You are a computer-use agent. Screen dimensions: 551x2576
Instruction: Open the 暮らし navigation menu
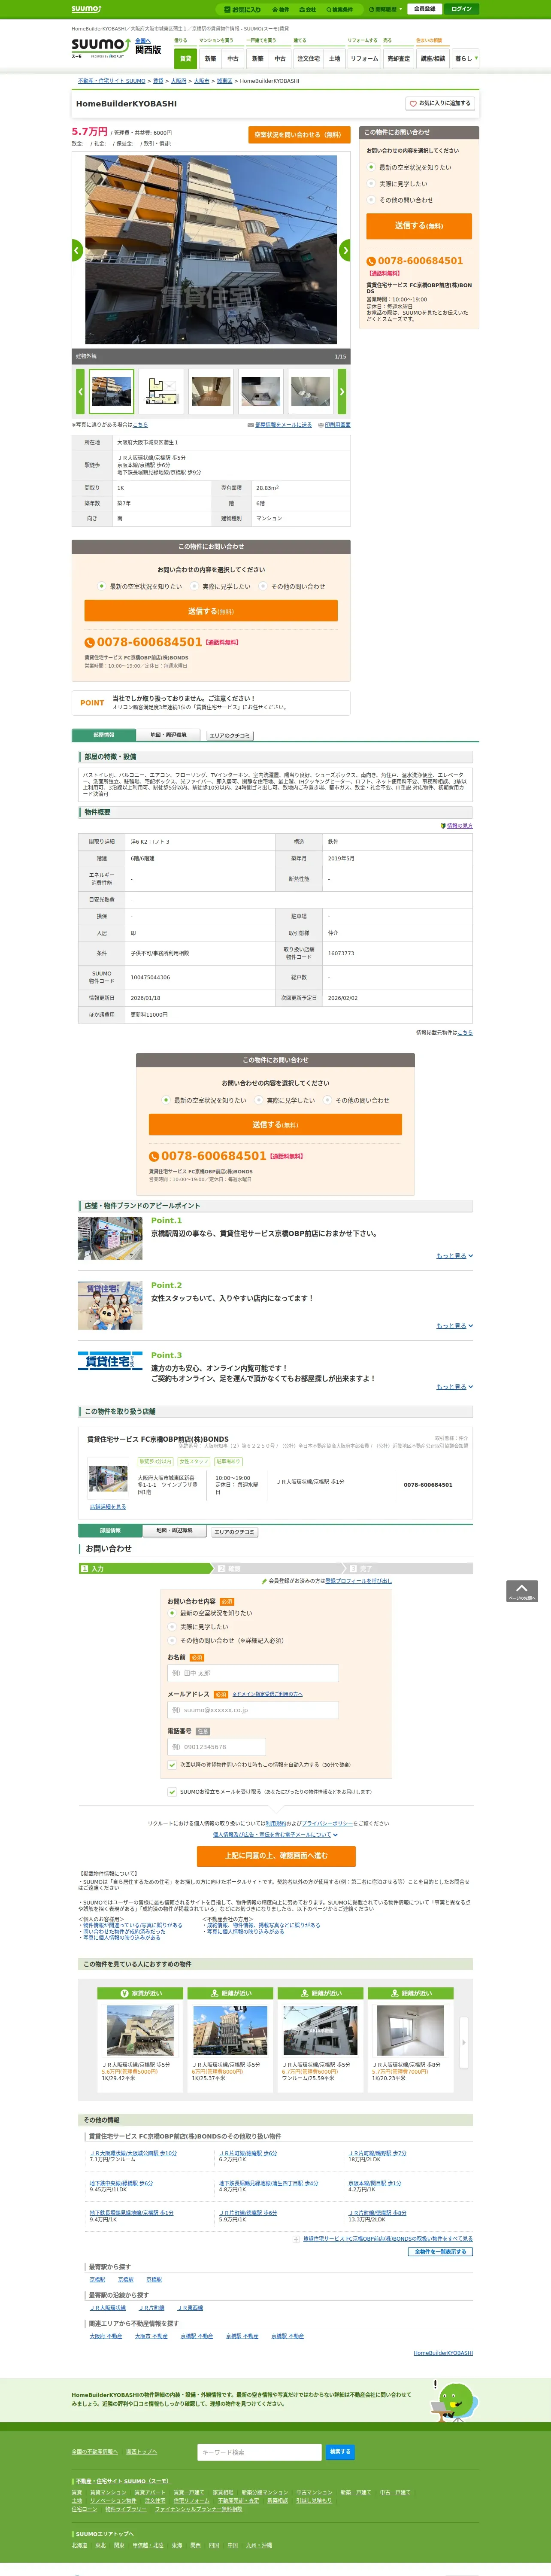465,58
